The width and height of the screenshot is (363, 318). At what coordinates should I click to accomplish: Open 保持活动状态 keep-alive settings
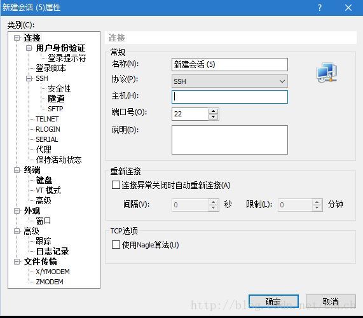point(58,160)
